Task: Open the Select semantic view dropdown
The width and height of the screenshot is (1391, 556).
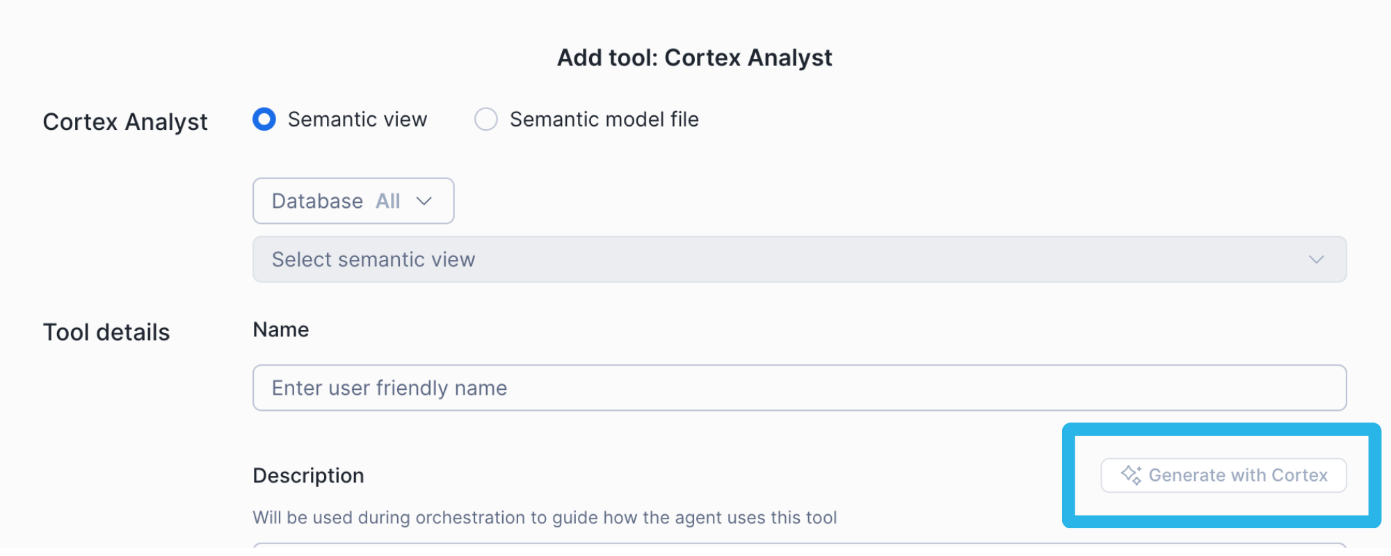Action: (x=798, y=259)
